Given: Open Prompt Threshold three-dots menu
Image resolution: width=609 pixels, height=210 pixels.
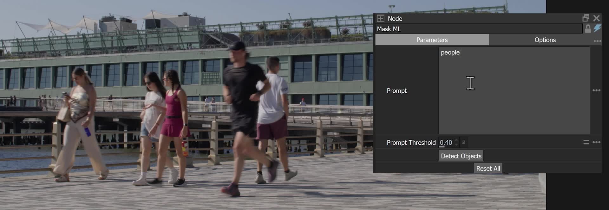Looking at the screenshot, I should [x=596, y=142].
